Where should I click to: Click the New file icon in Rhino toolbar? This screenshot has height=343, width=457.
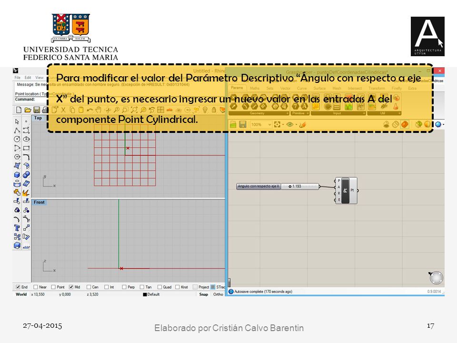[19, 110]
